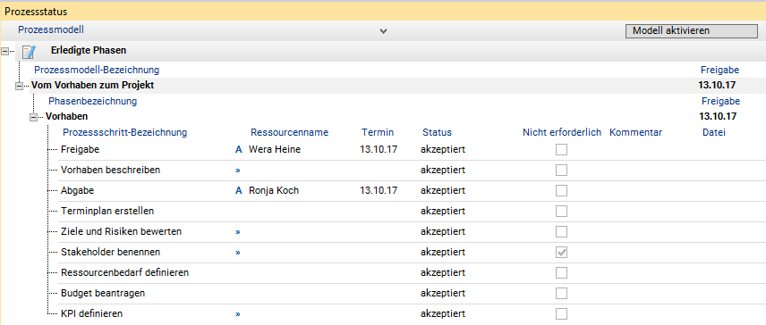The image size is (766, 325).
Task: Click the » arrows in Vorhaben beschreiben row
Action: tap(238, 171)
